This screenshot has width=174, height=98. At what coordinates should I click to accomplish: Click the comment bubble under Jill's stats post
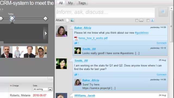pos(77,75)
